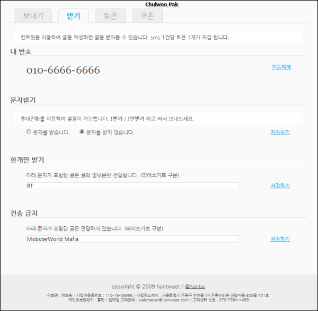Open the 쿠폰 tab
The height and width of the screenshot is (311, 318).
pos(147,16)
